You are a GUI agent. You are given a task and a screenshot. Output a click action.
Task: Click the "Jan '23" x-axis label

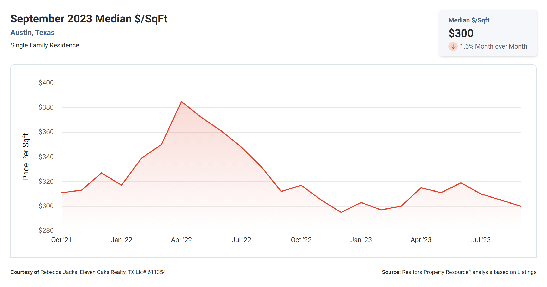tap(361, 240)
